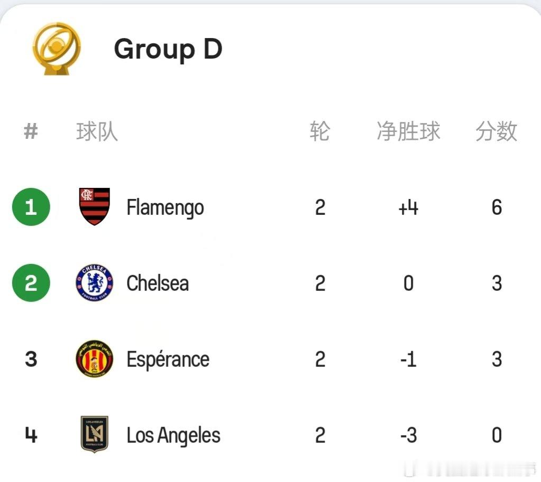This screenshot has height=482, width=541.
Task: Select Los Angeles -3 goal difference
Action: click(x=408, y=435)
